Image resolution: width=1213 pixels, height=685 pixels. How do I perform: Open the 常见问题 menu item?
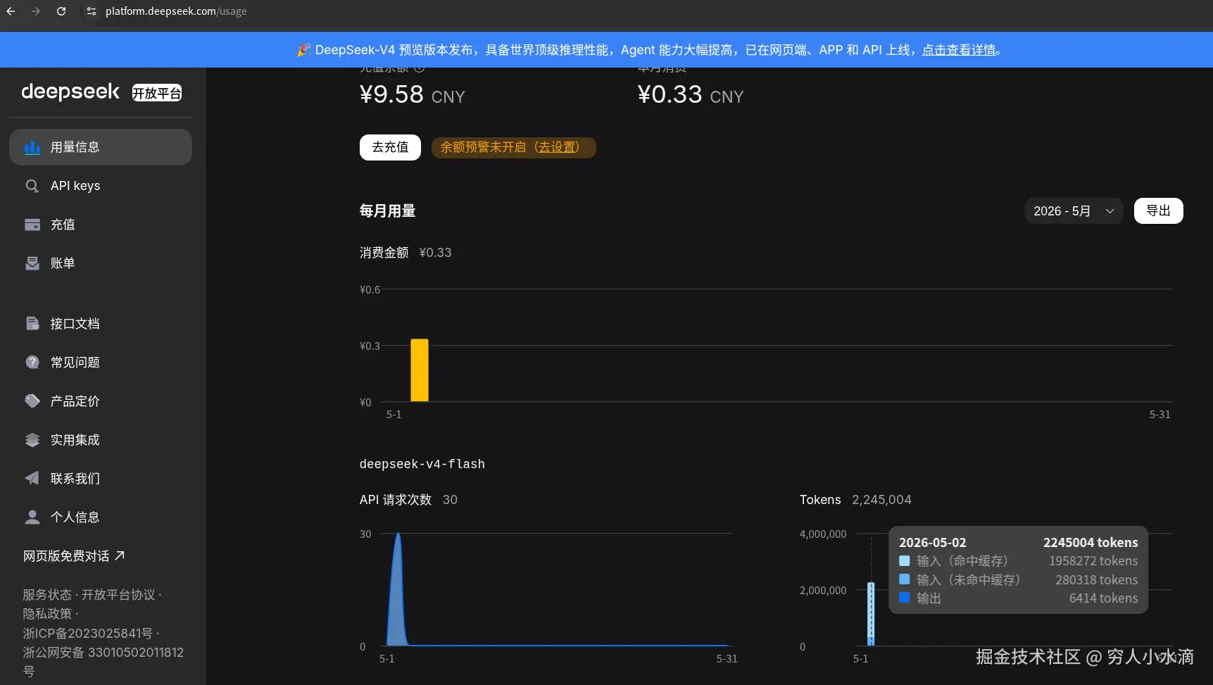101,363
